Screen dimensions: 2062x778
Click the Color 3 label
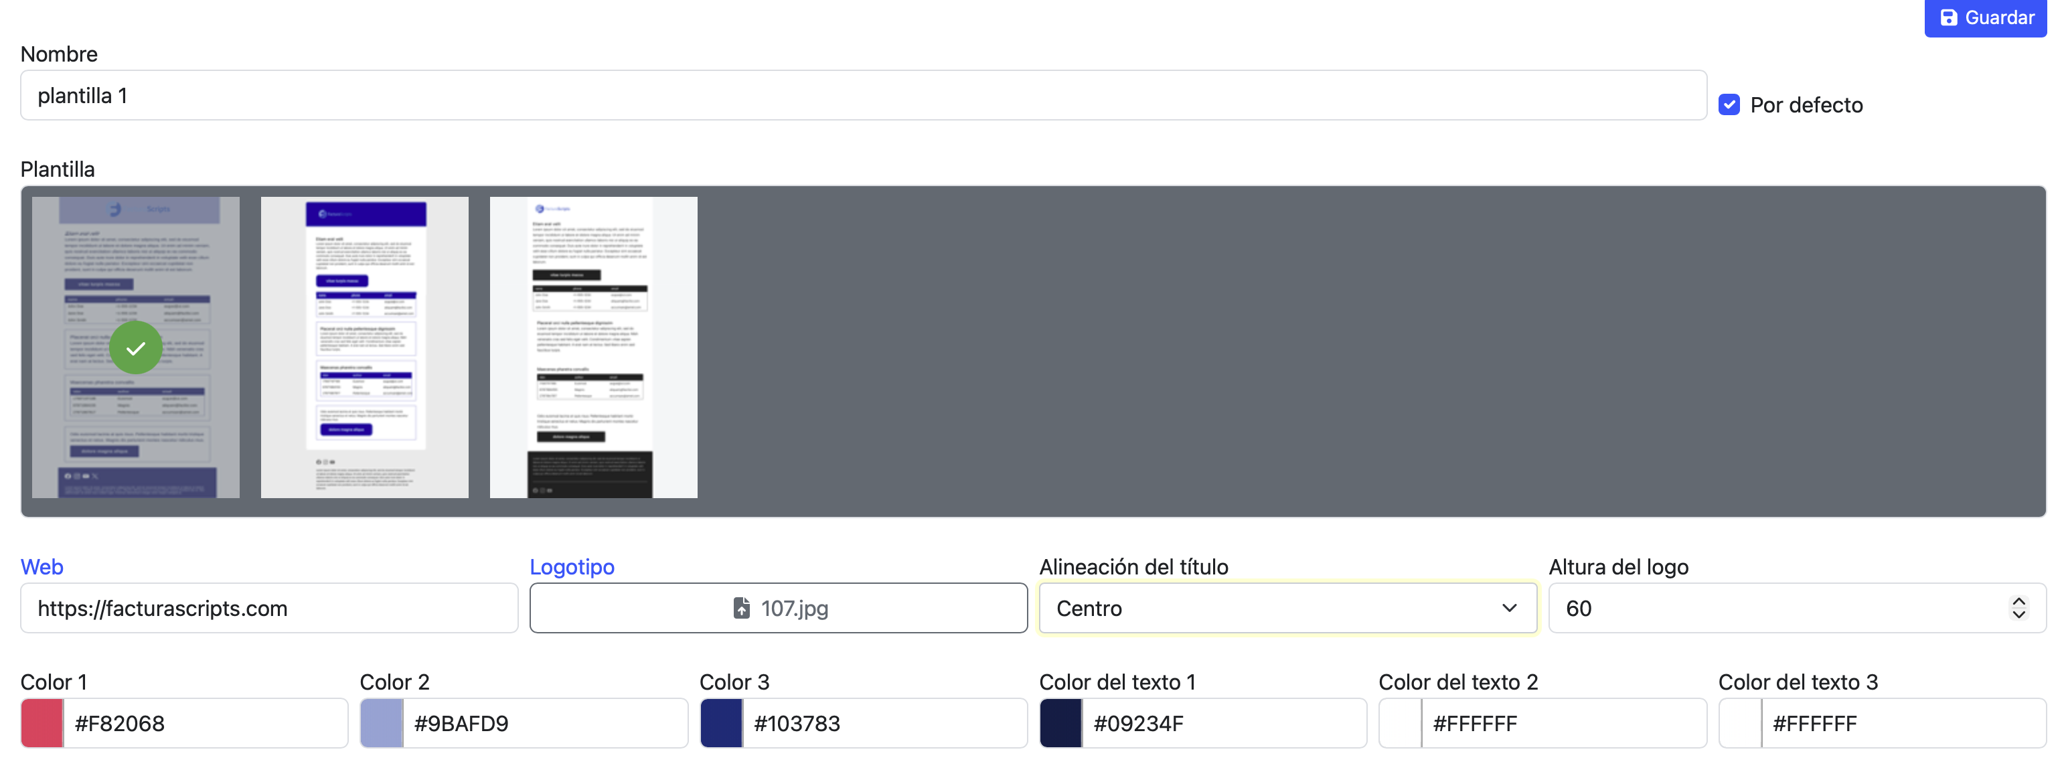[734, 682]
